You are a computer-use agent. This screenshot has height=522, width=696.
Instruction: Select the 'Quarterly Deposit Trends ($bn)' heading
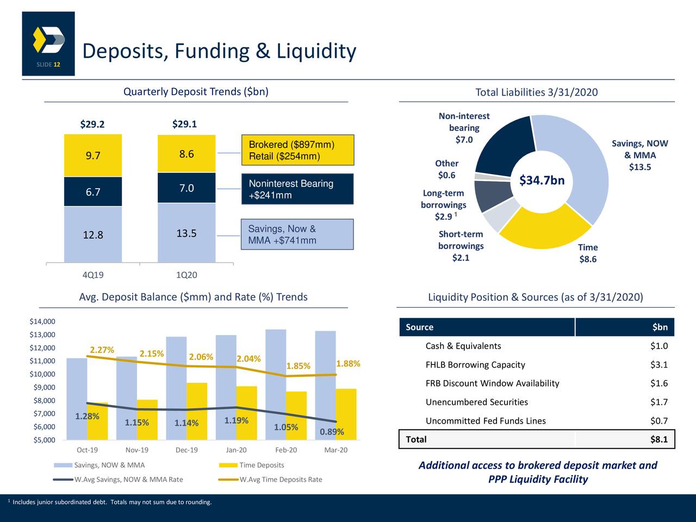pyautogui.click(x=196, y=91)
